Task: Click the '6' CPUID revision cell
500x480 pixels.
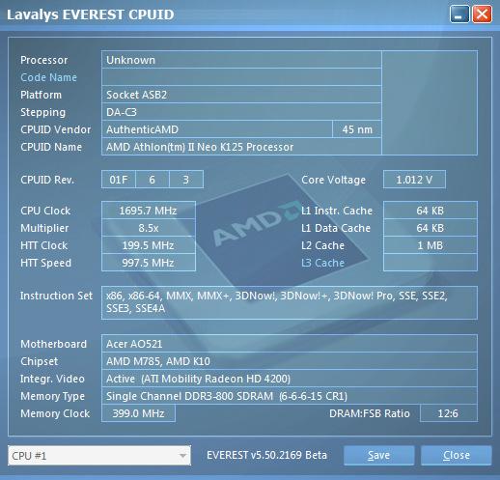Action: click(153, 180)
